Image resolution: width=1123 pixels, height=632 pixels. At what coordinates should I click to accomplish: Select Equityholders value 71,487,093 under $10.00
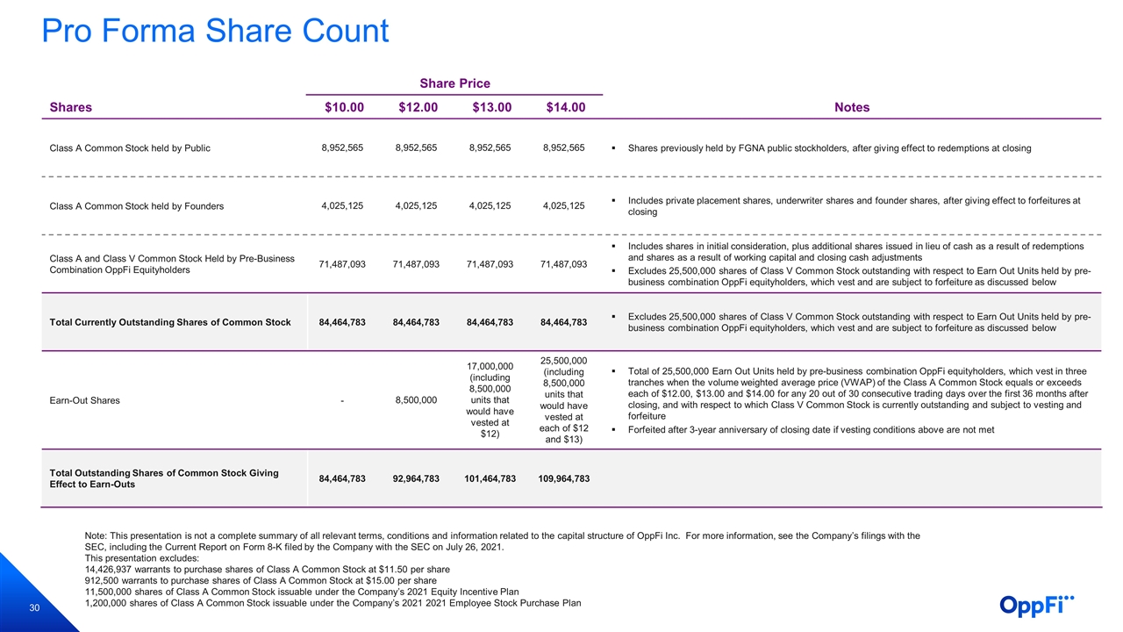(344, 264)
